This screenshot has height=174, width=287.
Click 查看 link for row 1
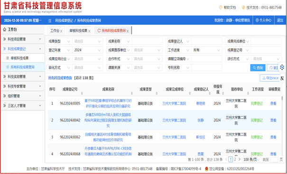click(273, 103)
